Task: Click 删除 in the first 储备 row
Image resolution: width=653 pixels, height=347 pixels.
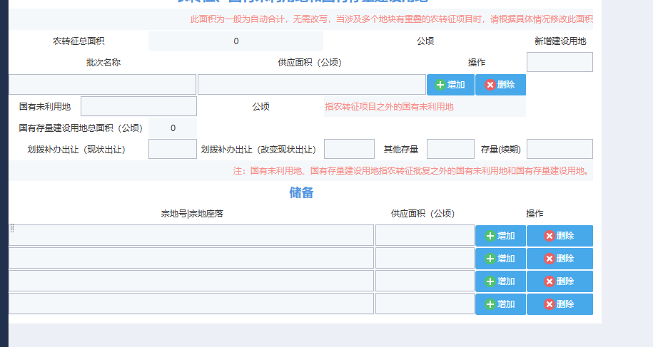Action: coord(560,236)
